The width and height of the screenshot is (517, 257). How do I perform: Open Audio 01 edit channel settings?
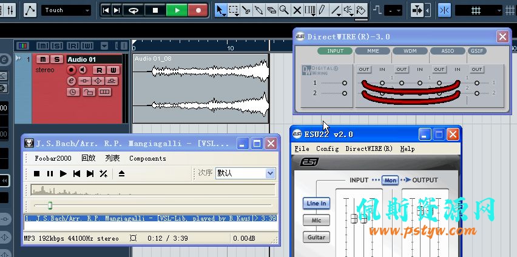pyautogui.click(x=71, y=81)
